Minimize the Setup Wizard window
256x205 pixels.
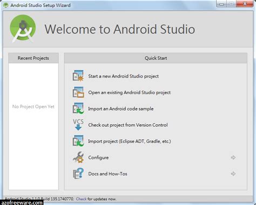pos(221,4)
